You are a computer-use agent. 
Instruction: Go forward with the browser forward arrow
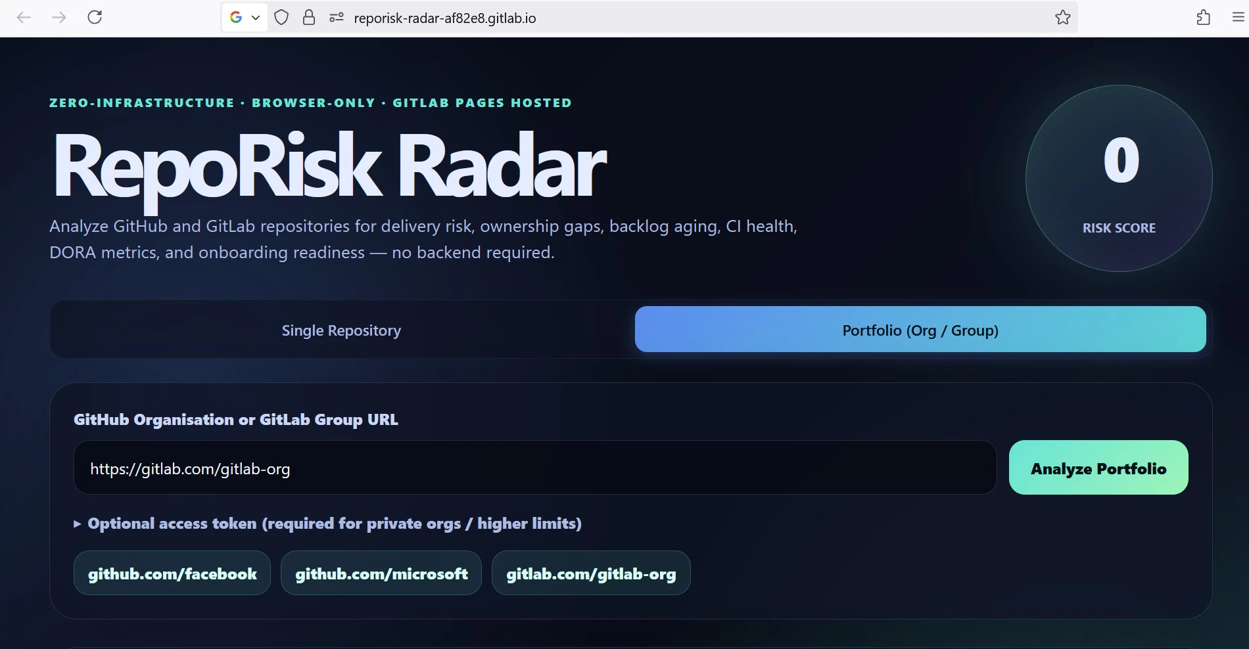pos(59,18)
